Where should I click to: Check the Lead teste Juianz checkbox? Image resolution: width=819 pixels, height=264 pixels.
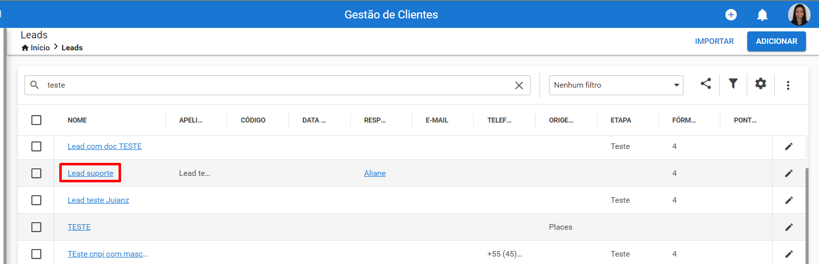pos(36,200)
